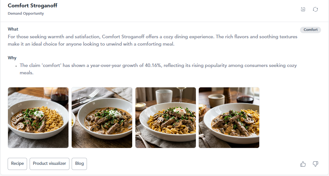Open third image with ceramic cup behind bowl

[166, 118]
